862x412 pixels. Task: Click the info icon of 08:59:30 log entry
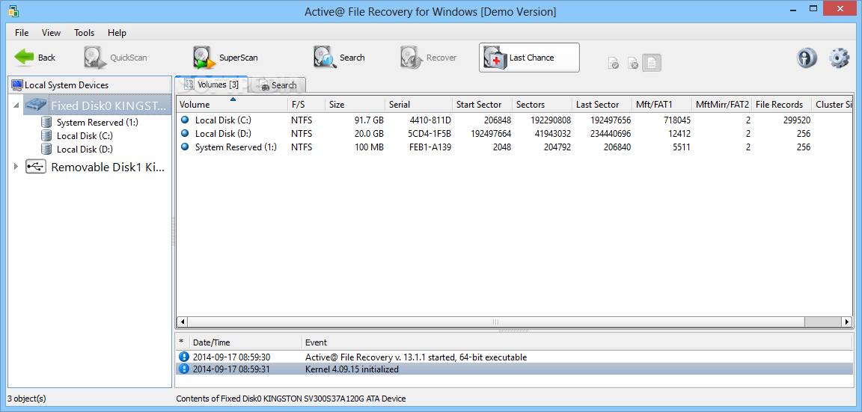click(184, 357)
